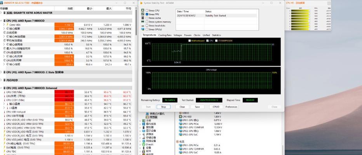Select the CPU外壳 (平均) sensor row
Screen dimensions: 362x155
coord(66,96)
